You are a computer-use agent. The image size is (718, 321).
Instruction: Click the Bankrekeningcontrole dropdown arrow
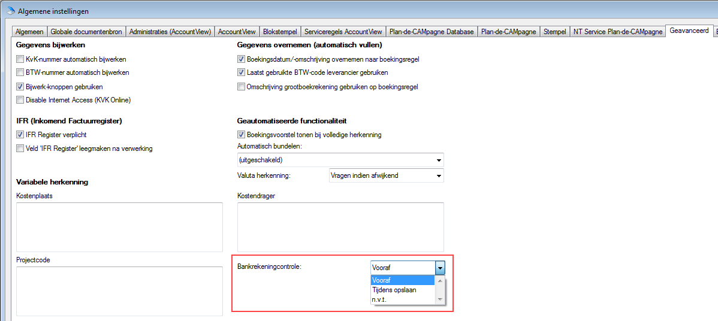(x=439, y=268)
